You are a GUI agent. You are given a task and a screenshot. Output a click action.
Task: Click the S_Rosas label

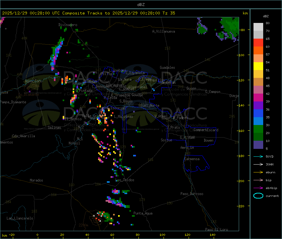[x=126, y=101]
